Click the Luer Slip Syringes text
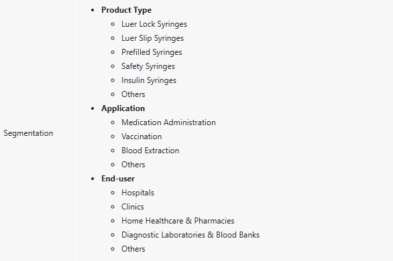The width and height of the screenshot is (393, 261). (152, 38)
